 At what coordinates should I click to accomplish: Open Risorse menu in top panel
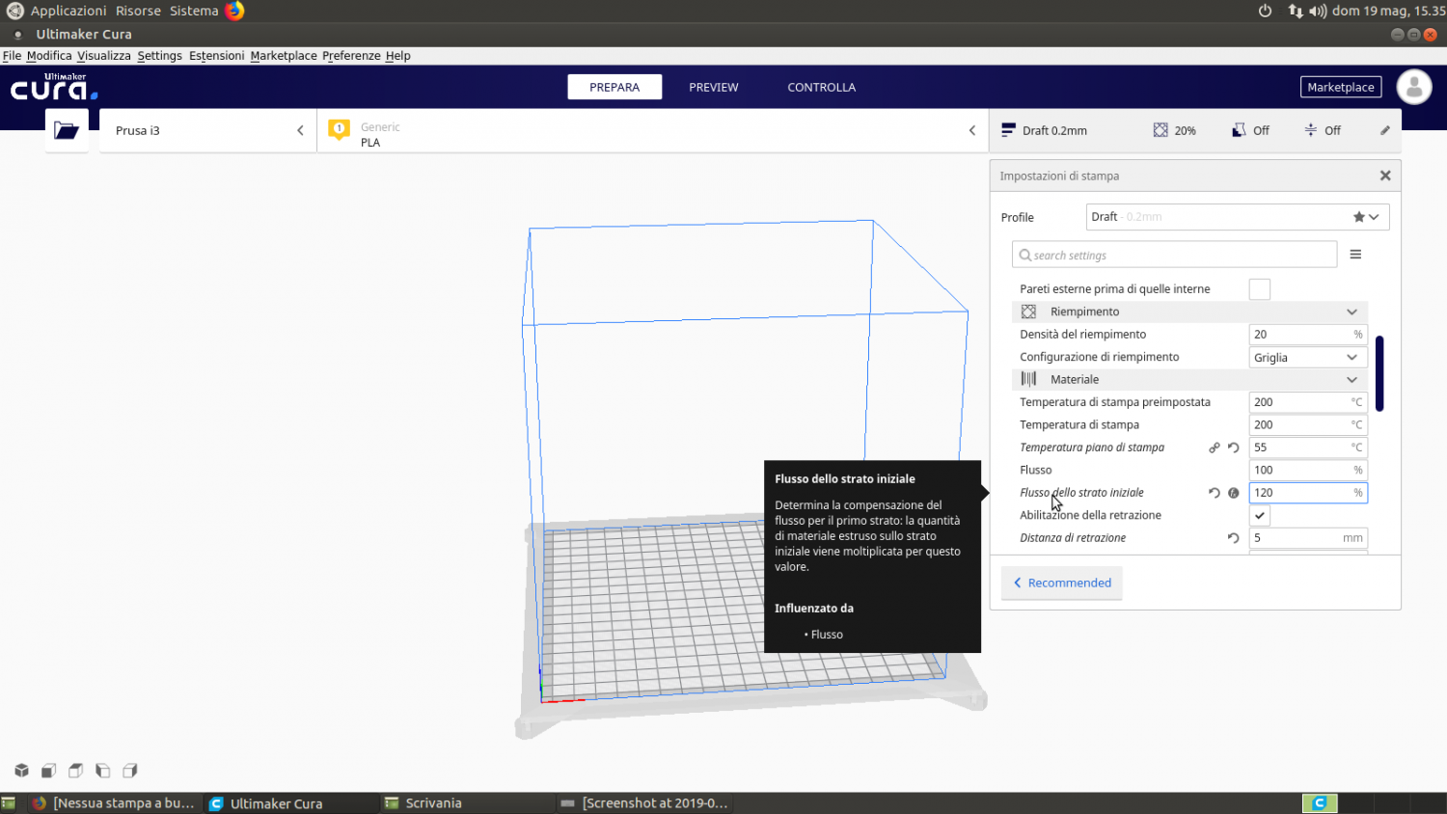[x=138, y=11]
